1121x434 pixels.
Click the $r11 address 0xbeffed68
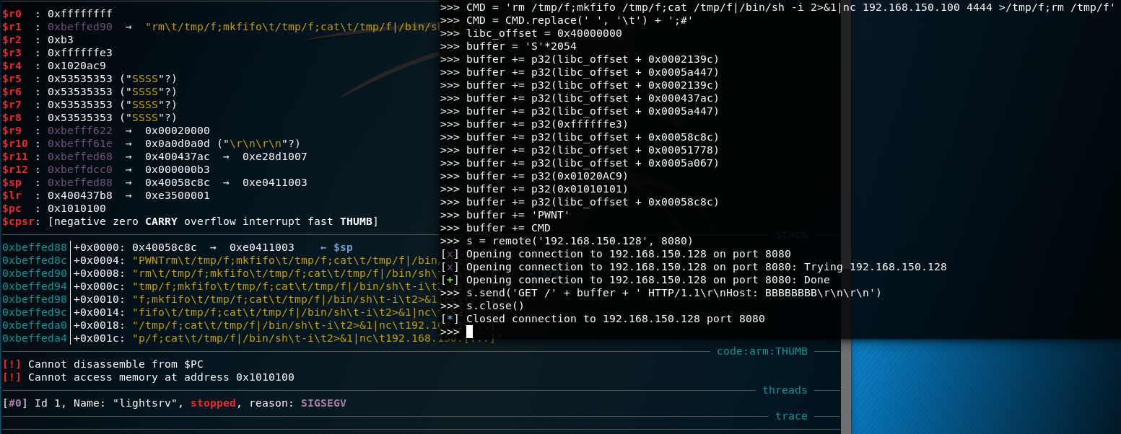(79, 156)
